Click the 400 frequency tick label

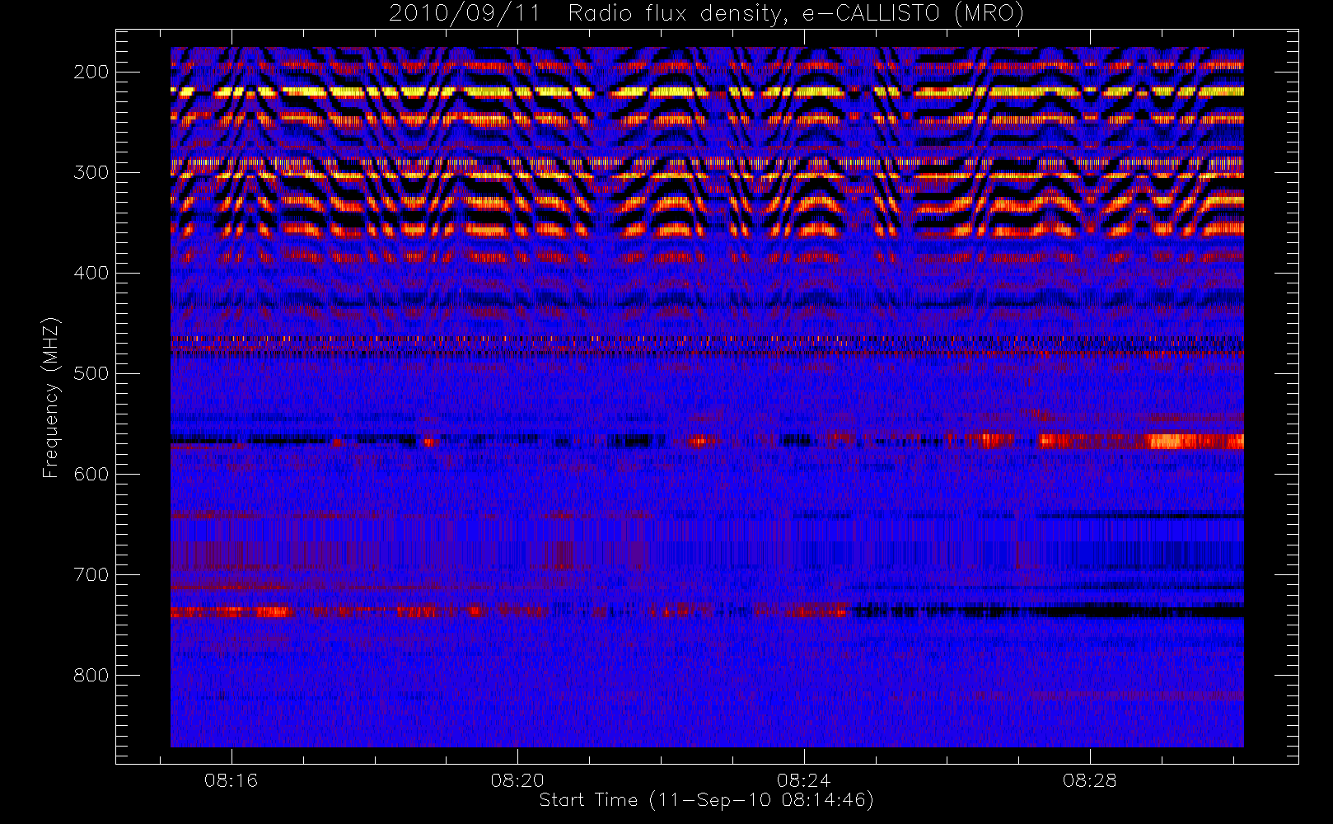point(91,273)
